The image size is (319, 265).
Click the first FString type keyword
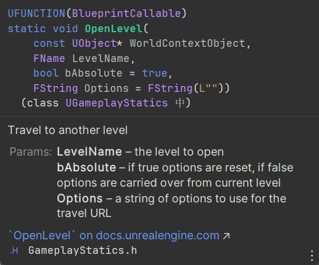click(x=56, y=88)
